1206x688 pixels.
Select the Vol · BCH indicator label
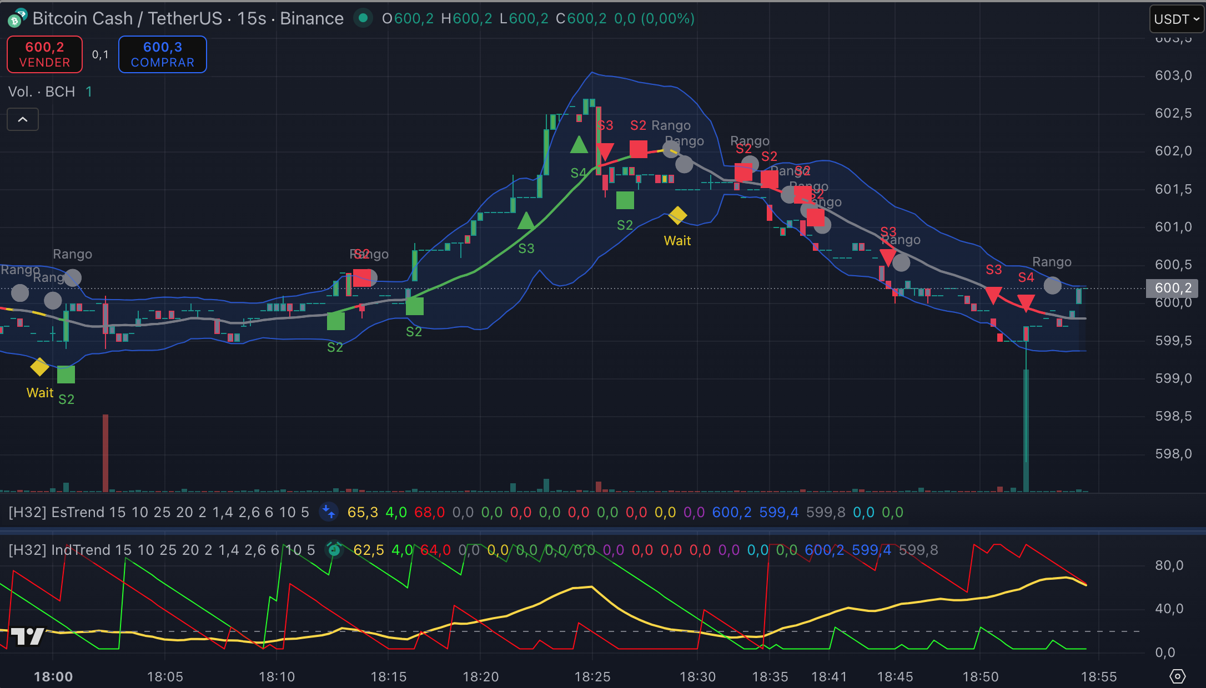(x=42, y=92)
